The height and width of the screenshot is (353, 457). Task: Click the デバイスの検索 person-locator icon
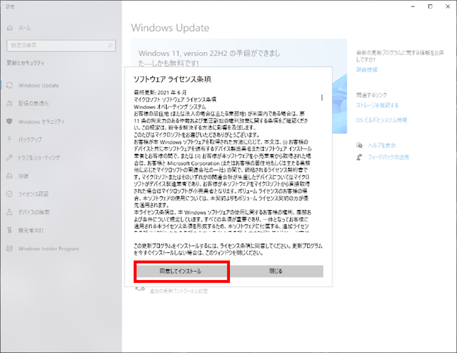10,212
